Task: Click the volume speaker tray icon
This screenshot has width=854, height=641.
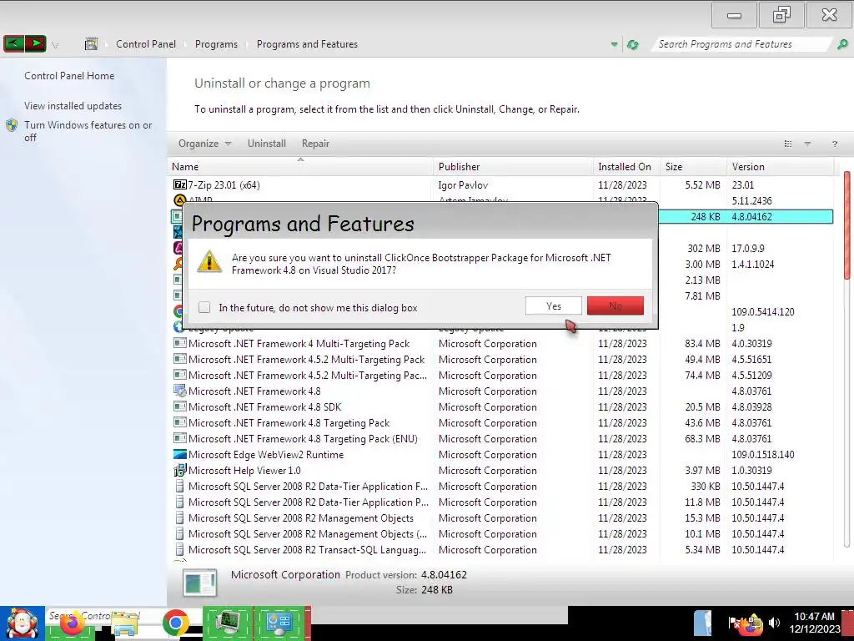Action: [774, 623]
